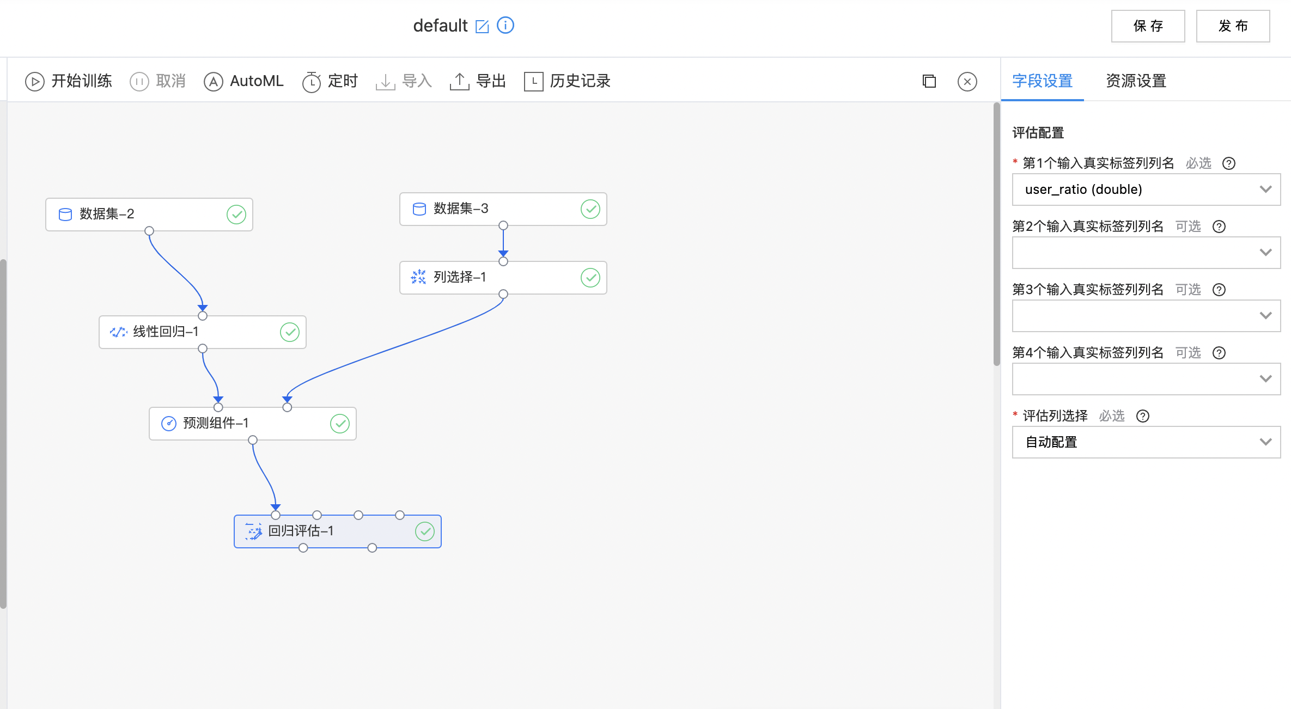Switch to the 资源设置 tab
Viewport: 1291px width, 709px height.
1136,82
